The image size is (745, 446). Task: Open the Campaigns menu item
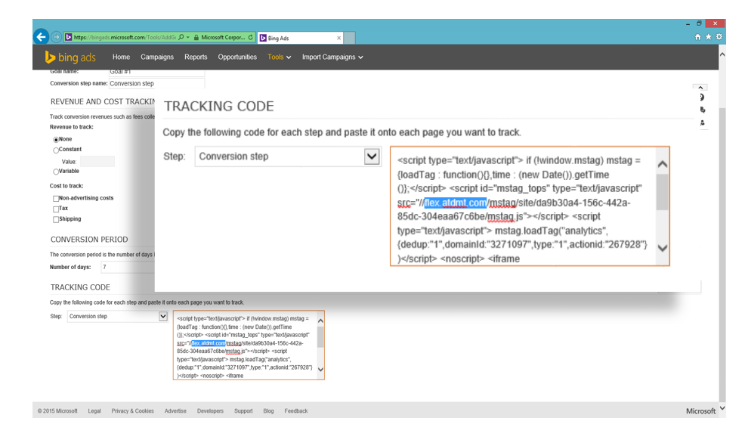[x=157, y=57]
